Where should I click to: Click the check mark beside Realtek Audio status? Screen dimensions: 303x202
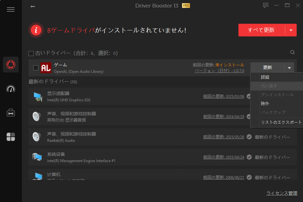tap(249, 137)
